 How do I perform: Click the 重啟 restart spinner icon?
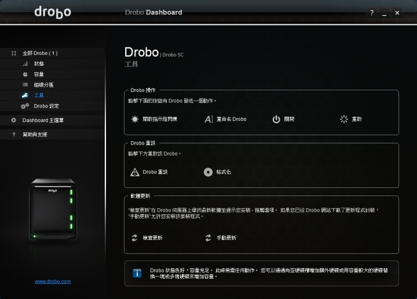click(x=344, y=119)
